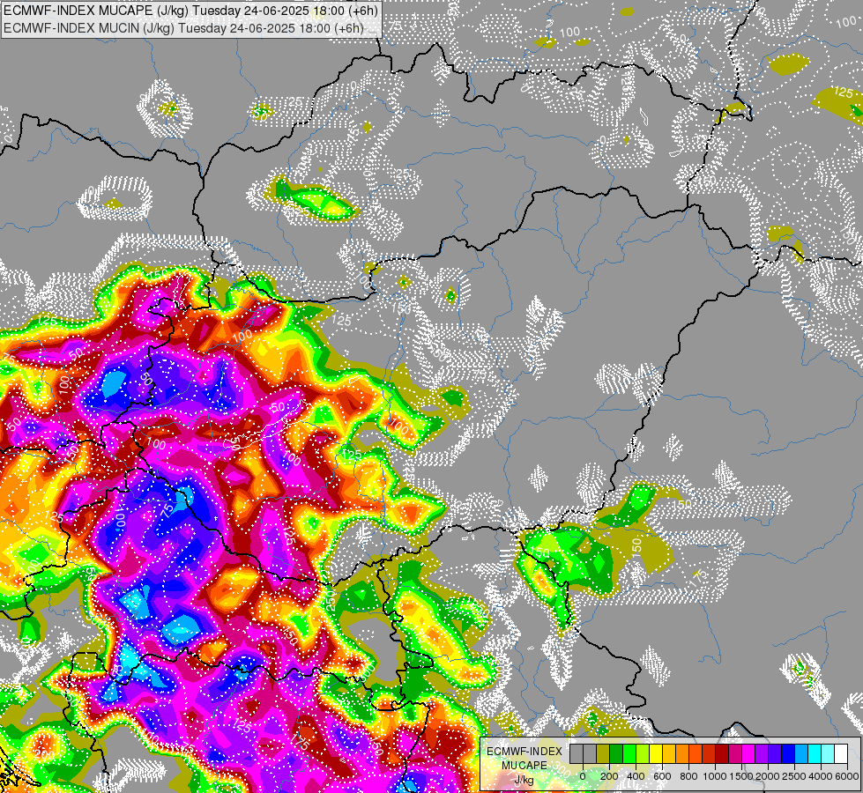Click the legend scale value 400

636,776
